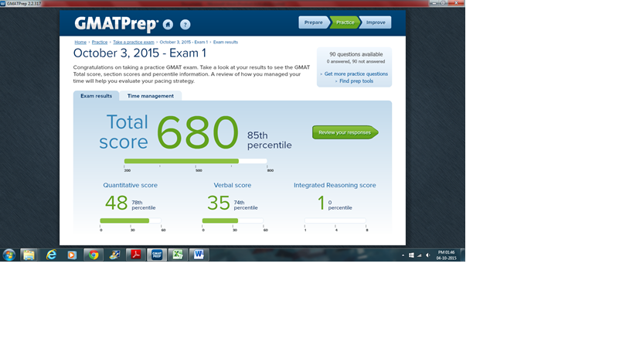
Task: Click Review your responses button
Action: pos(345,132)
